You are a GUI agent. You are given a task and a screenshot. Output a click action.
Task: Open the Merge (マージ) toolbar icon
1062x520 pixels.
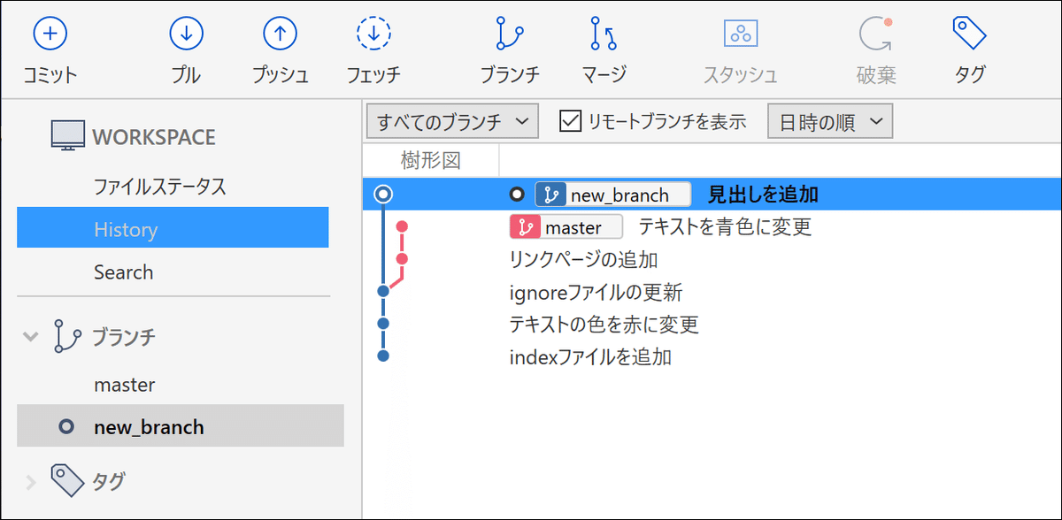[x=604, y=34]
